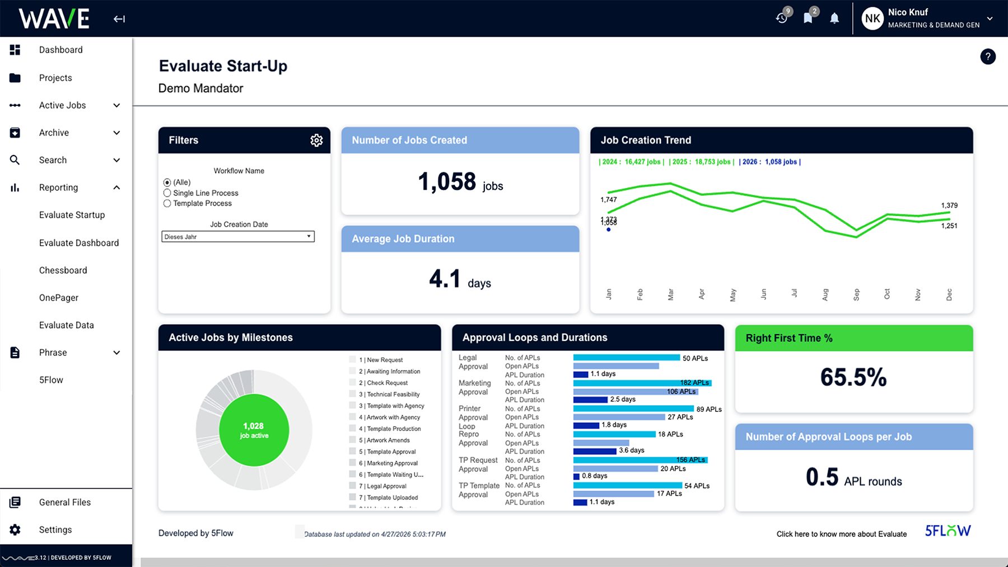The width and height of the screenshot is (1008, 567).
Task: Click the 2026 blue data point on trend chart
Action: [609, 229]
